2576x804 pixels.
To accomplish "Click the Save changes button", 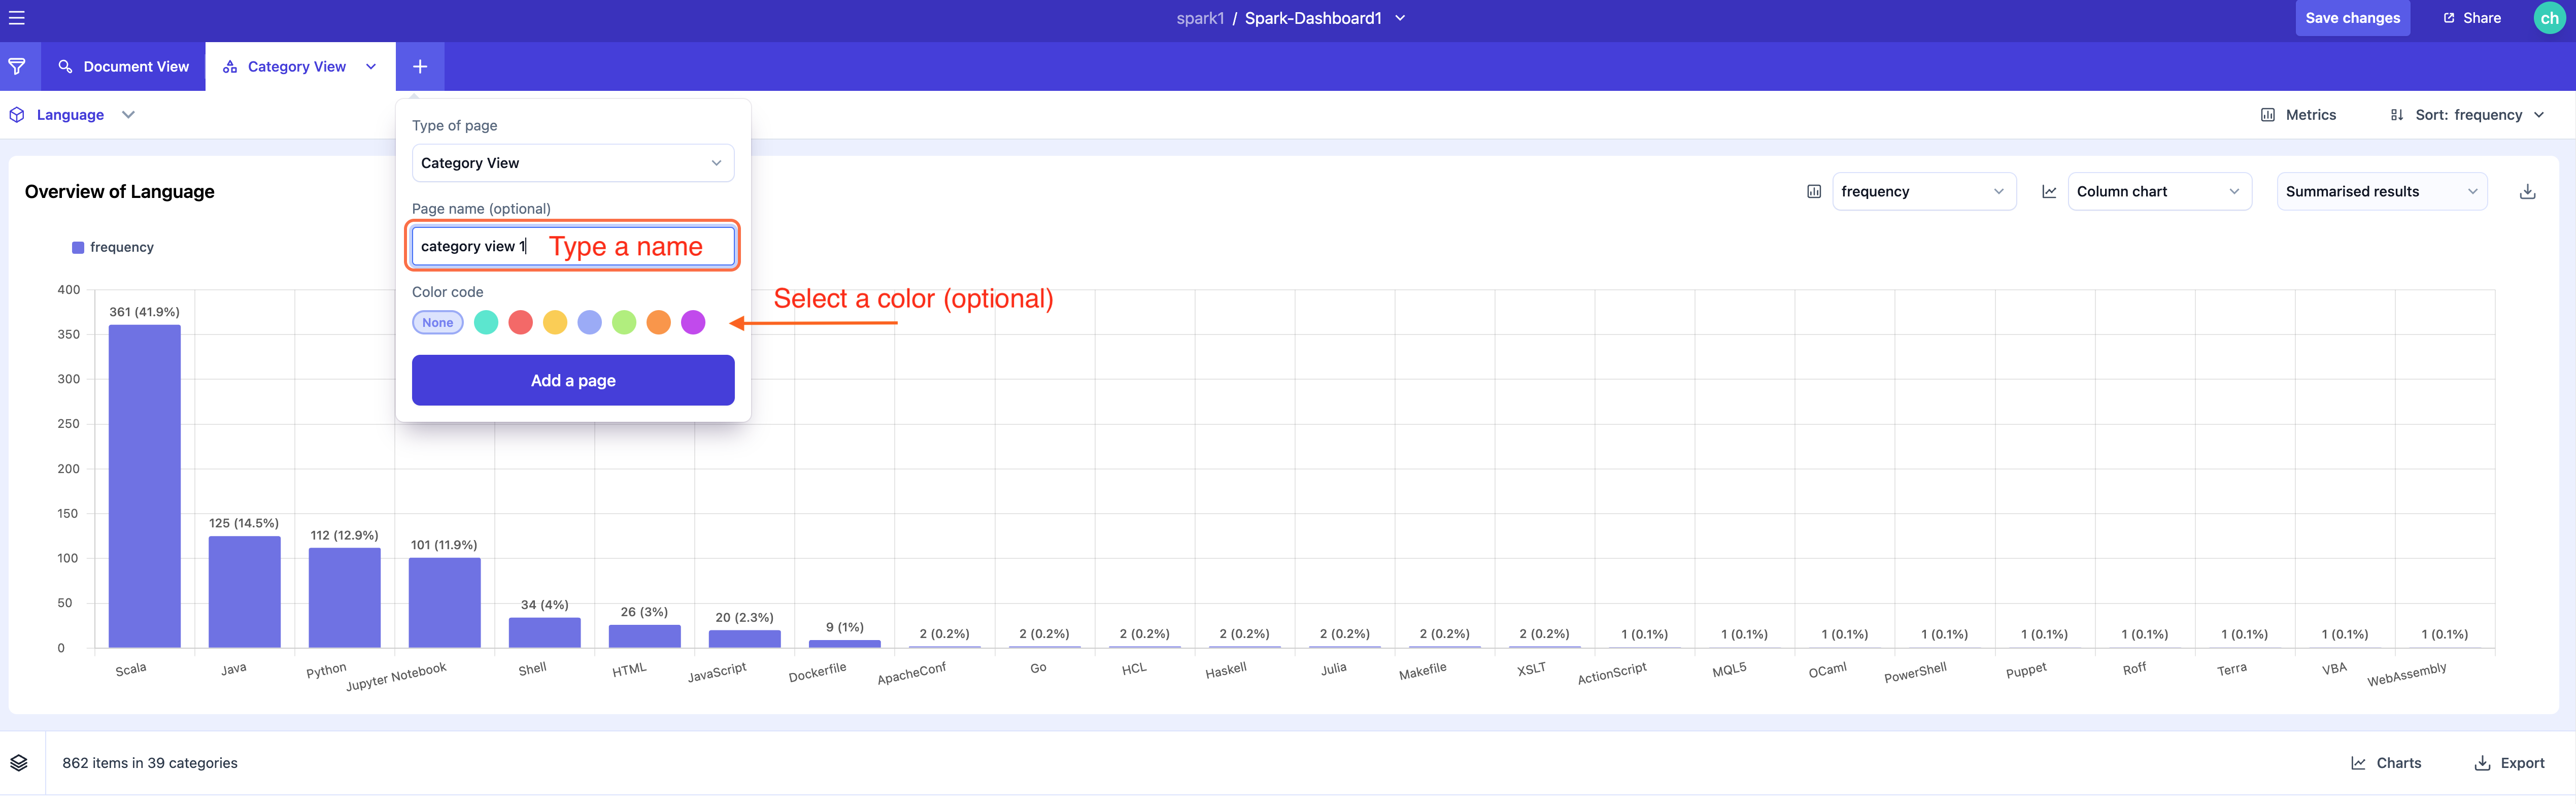I will pyautogui.click(x=2352, y=18).
